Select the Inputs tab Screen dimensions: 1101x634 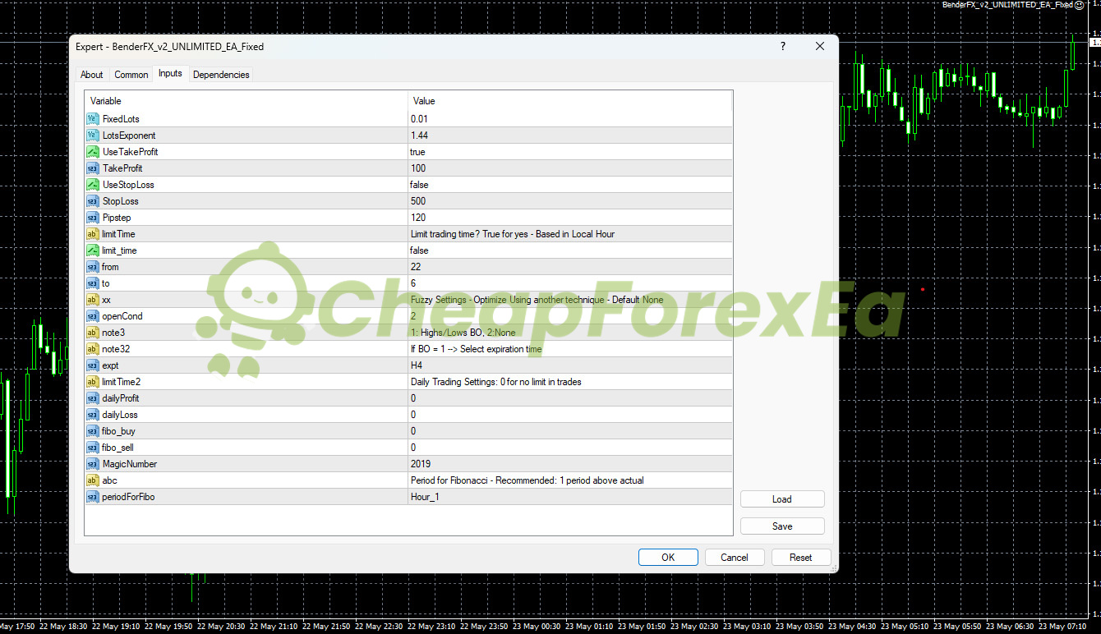170,73
